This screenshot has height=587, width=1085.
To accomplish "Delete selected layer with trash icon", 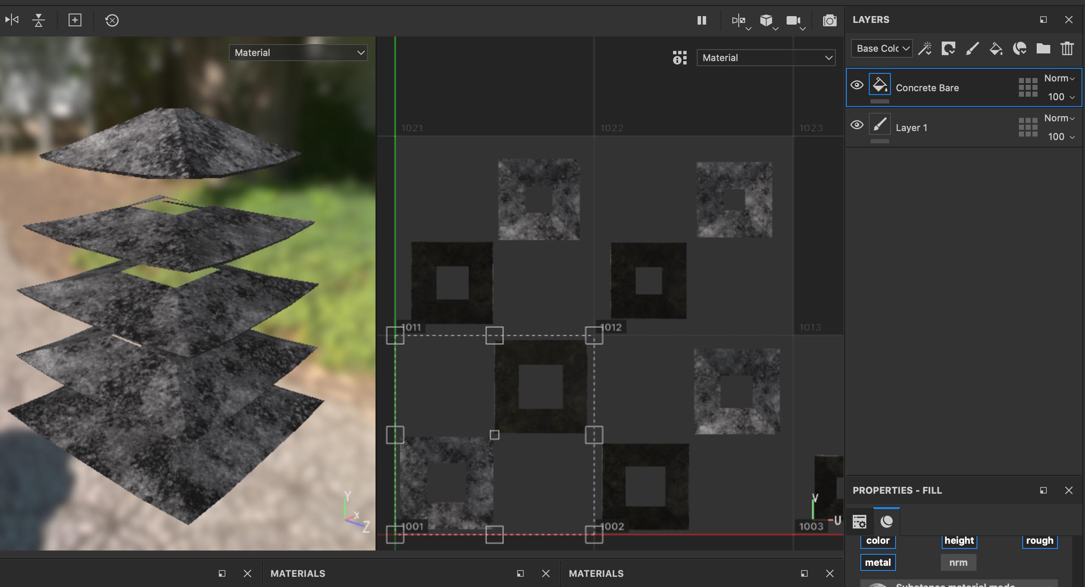I will click(1067, 48).
